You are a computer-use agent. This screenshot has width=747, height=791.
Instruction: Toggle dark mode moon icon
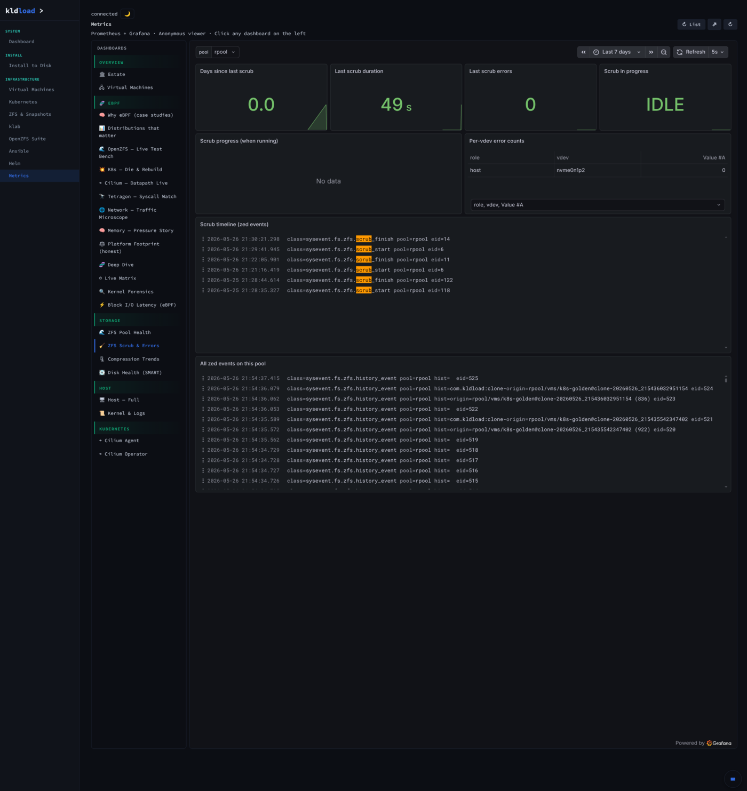coord(128,14)
